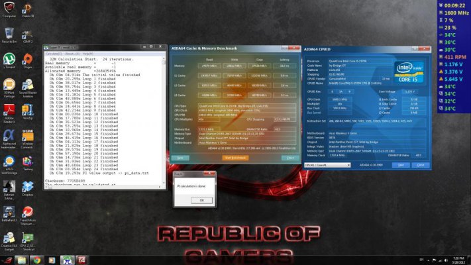
Task: Open the Help menu in Super PI
Action: 88,54
